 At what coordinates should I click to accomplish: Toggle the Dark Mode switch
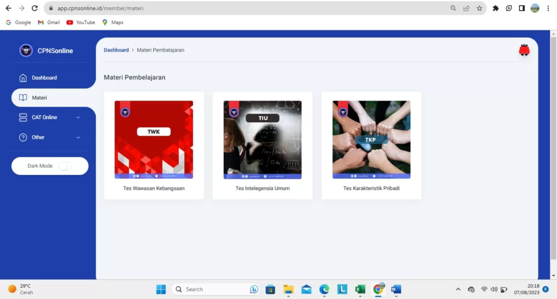click(x=65, y=166)
